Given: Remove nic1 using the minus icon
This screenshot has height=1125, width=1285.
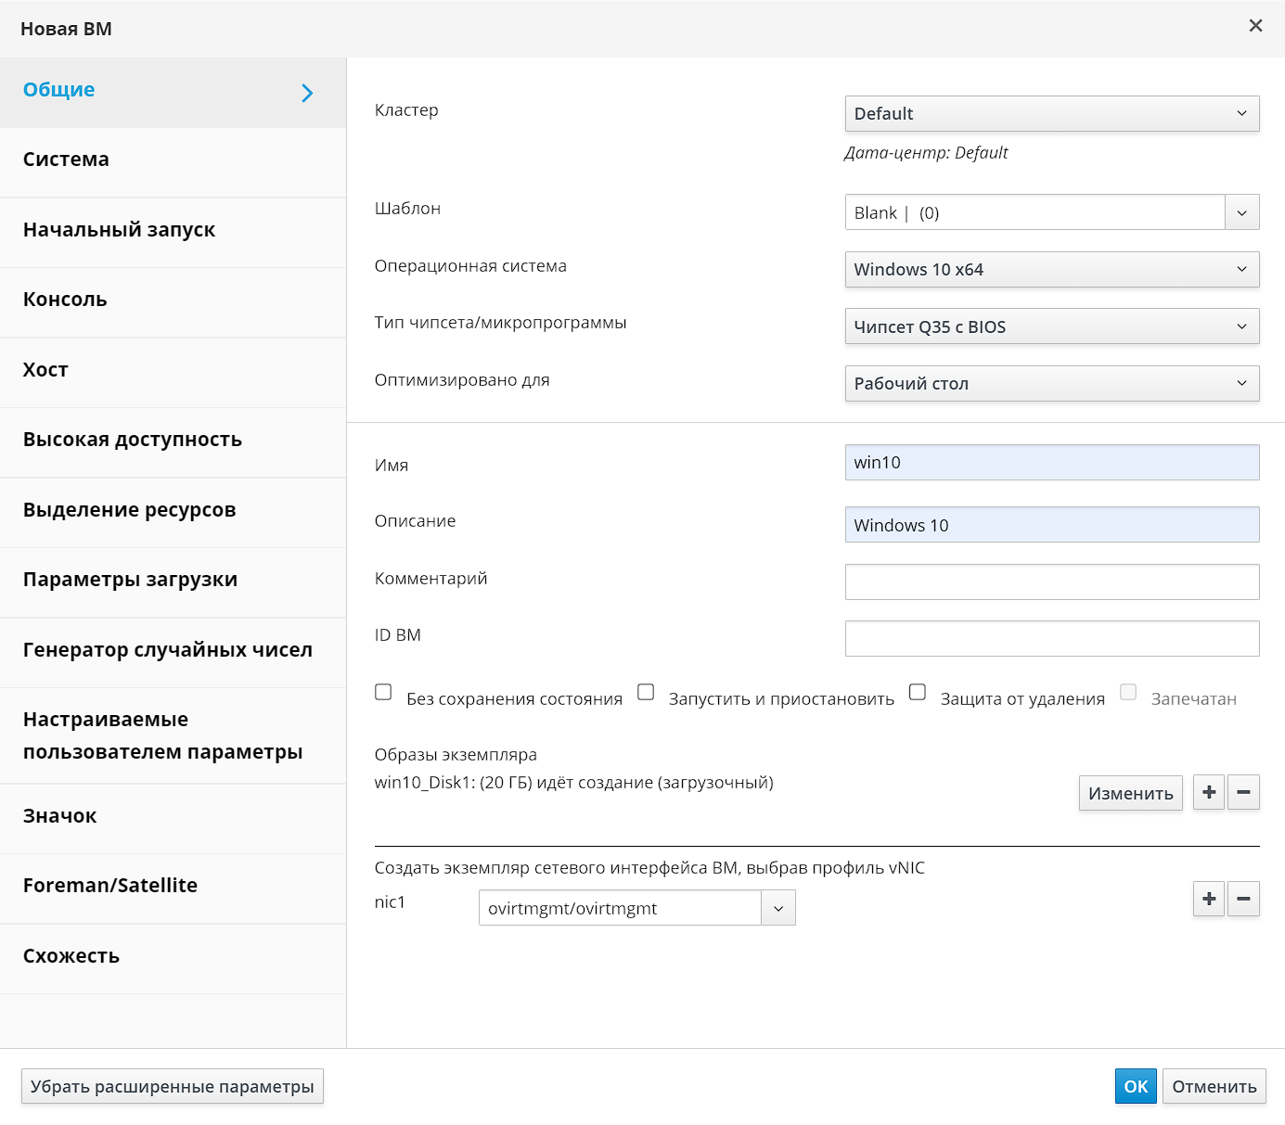Looking at the screenshot, I should (1243, 899).
